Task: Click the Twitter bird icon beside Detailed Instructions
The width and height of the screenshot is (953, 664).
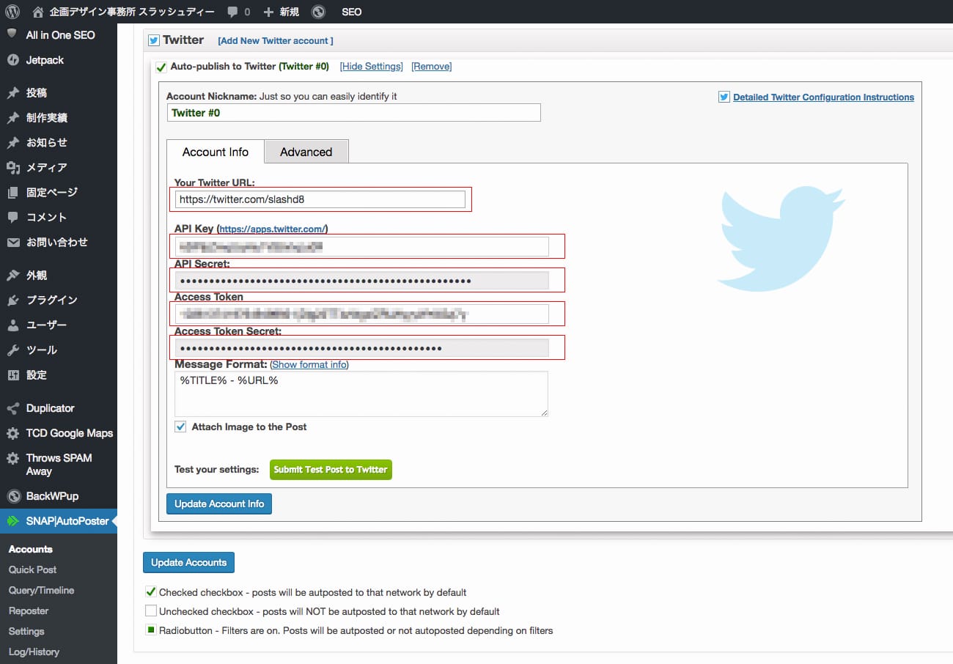Action: coord(724,97)
